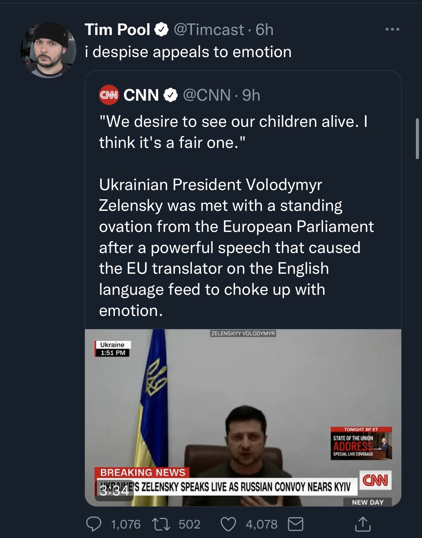Viewport: 422px width, 538px height.
Task: Click the CNN account name in quote
Action: click(x=141, y=95)
